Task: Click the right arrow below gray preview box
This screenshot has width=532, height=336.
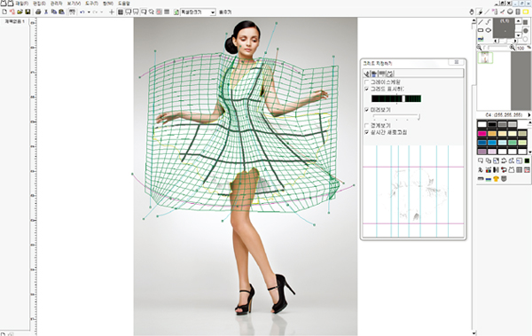Action: pos(515,41)
